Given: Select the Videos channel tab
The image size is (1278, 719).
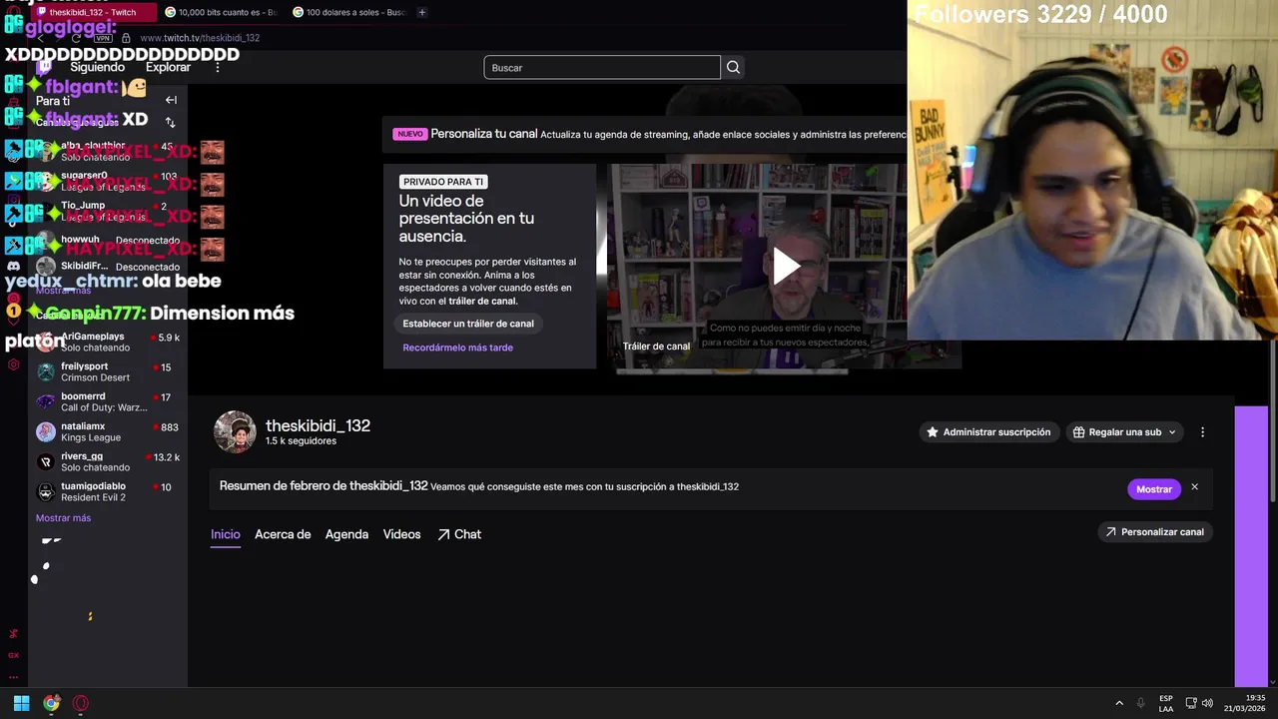Looking at the screenshot, I should (x=402, y=534).
